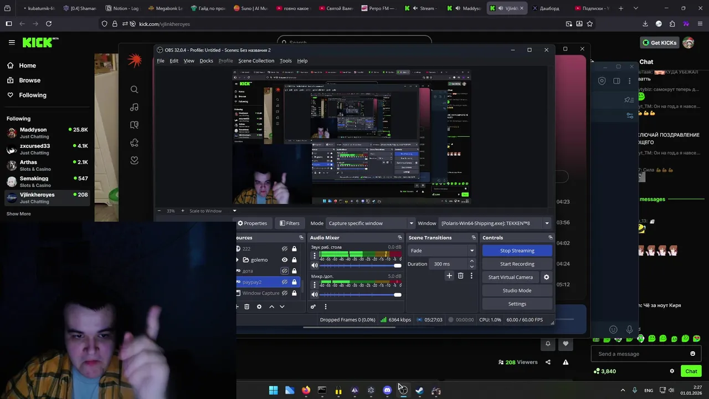Open source properties gear in Sources toolbar
This screenshot has height=399, width=709.
click(259, 306)
